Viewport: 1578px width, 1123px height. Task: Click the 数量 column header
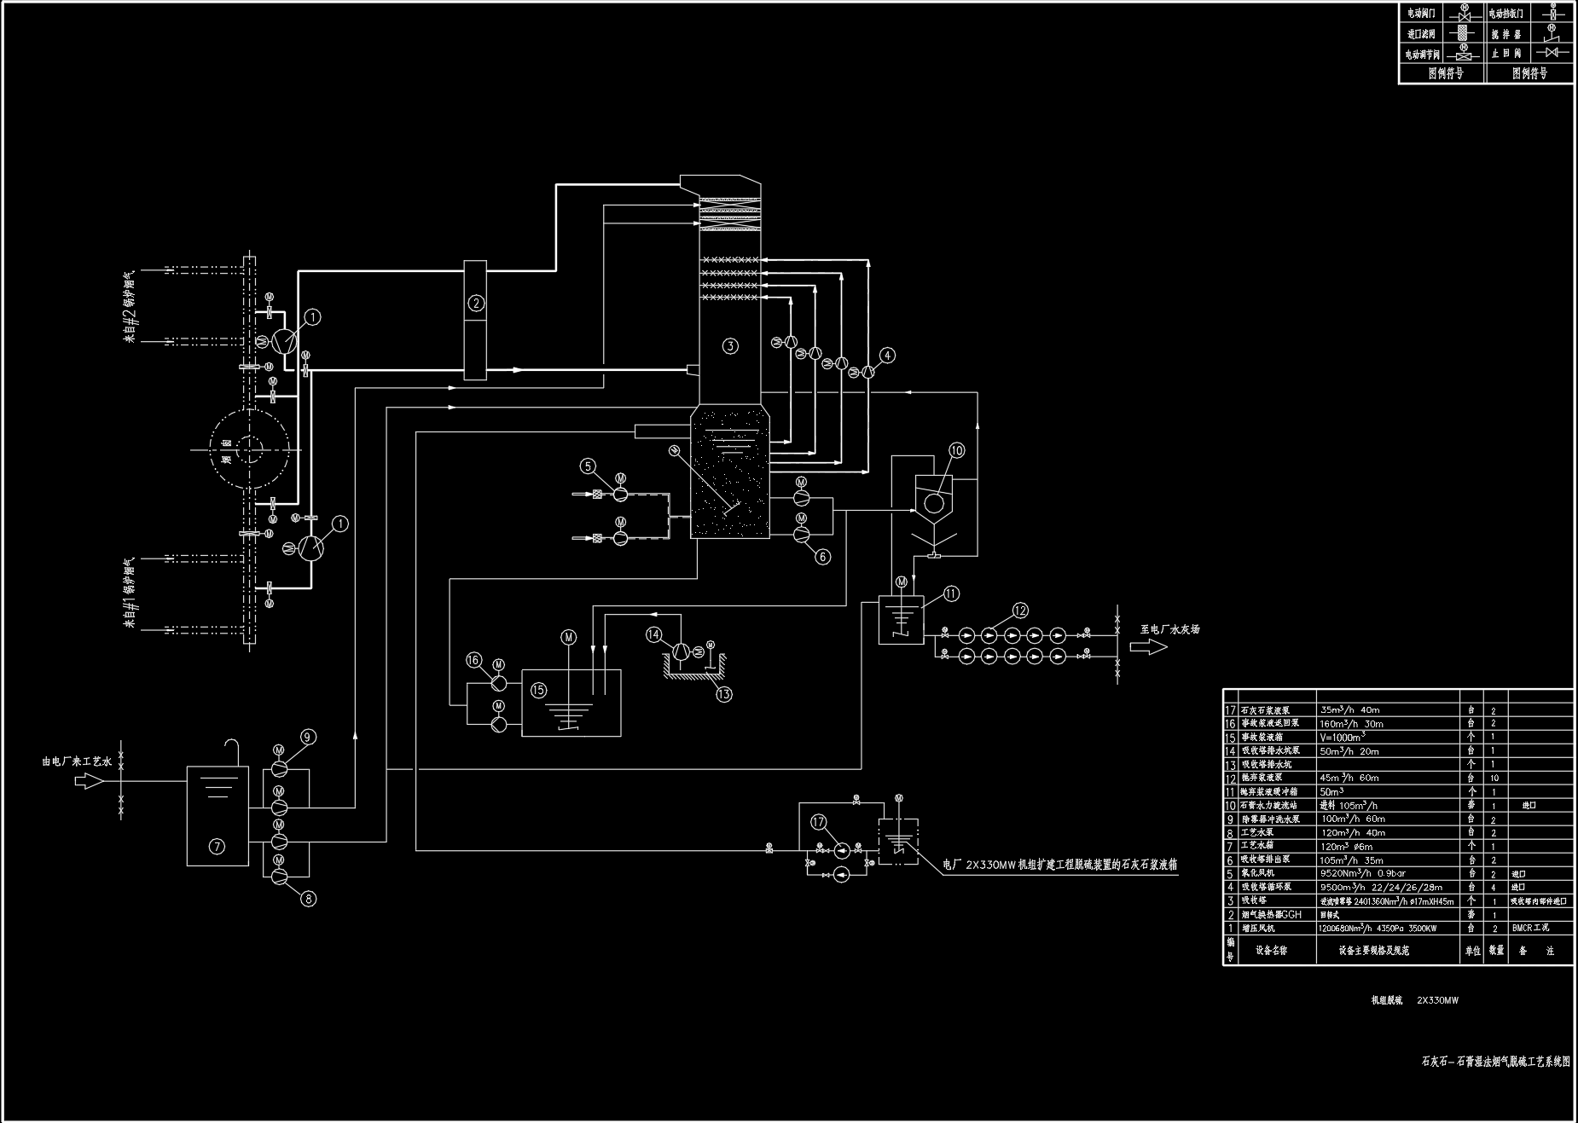point(1496,950)
